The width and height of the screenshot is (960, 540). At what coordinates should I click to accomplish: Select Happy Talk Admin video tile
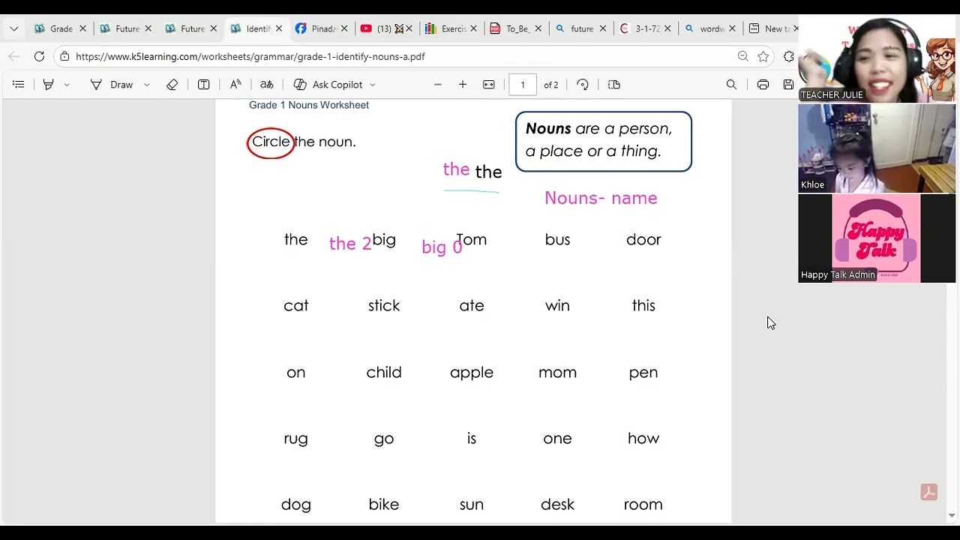[x=877, y=238]
